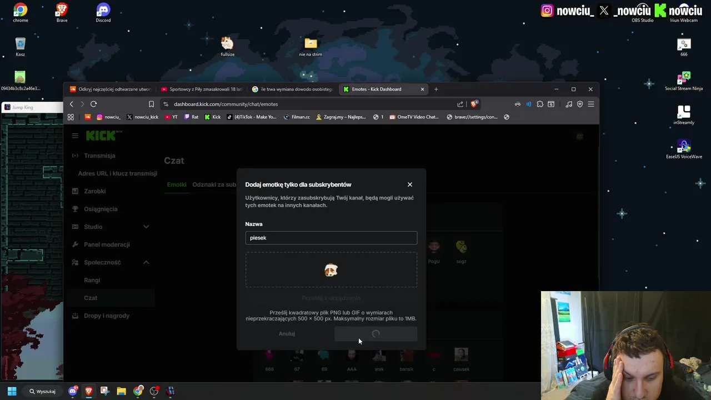Open the Social Stream Ninja shortcut
This screenshot has width=711, height=400.
point(684,81)
